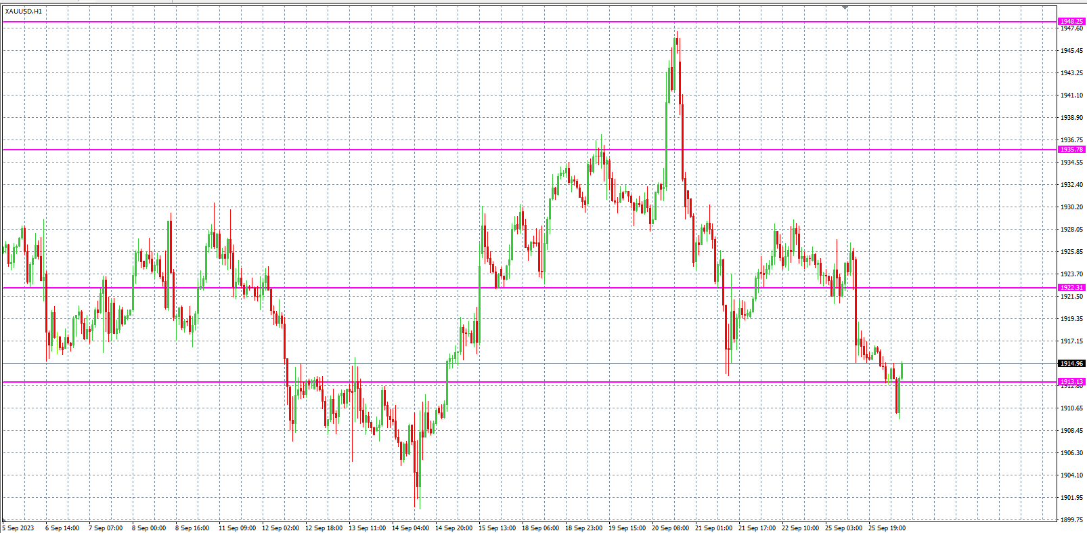
Task: Click the 1941.10 value on price scale
Action: coord(1071,95)
